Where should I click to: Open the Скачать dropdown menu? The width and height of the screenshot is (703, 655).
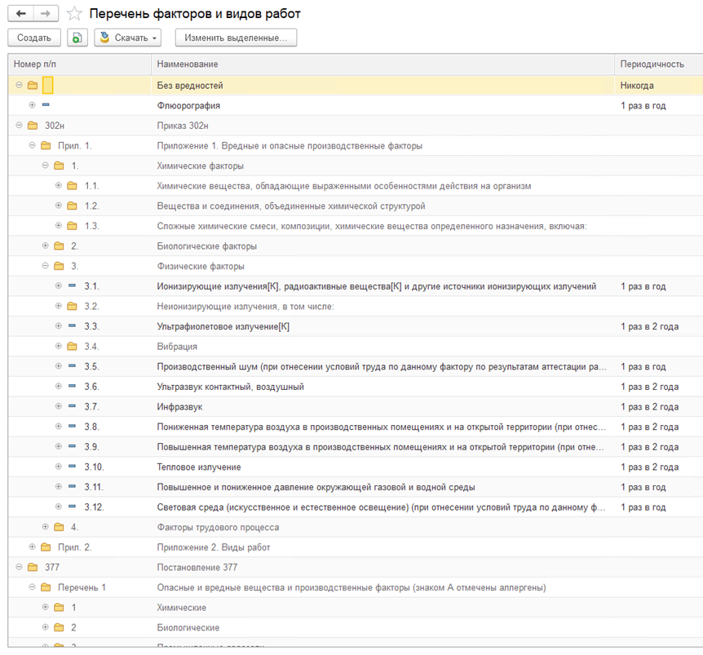click(128, 38)
